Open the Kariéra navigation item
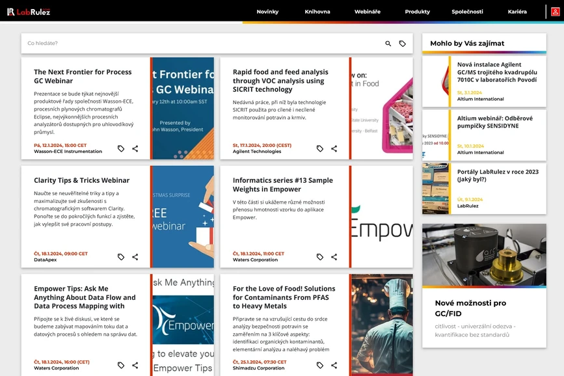Image resolution: width=564 pixels, height=376 pixels. [x=517, y=12]
